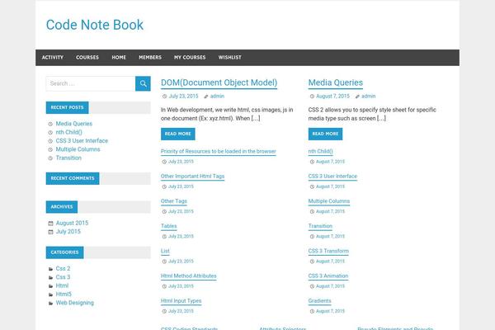Open Transition in Recent Posts

[x=68, y=158]
